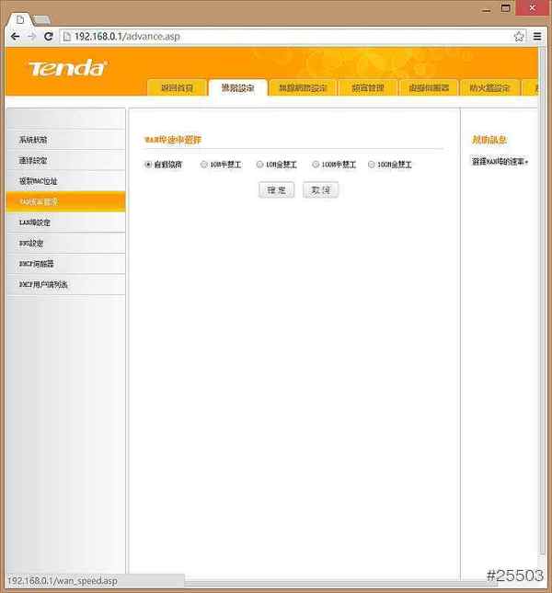Screen dimensions: 552x593
Task: Select the 10M half-duplex radio option
Action: tap(204, 165)
